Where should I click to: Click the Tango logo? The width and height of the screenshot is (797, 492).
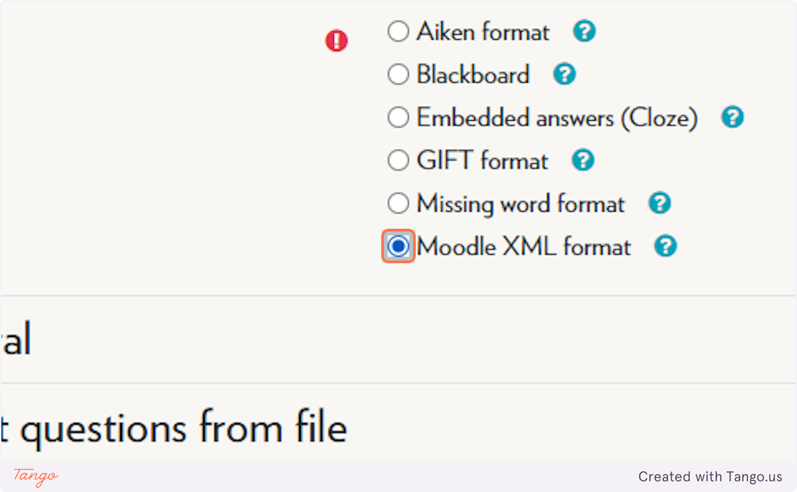(x=36, y=476)
